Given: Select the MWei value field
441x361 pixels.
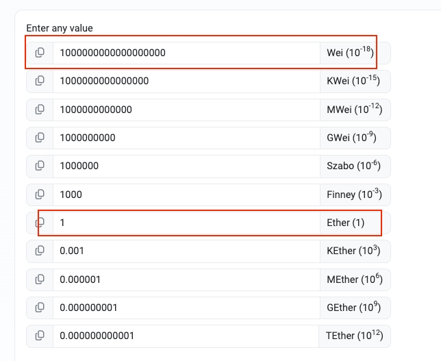Looking at the screenshot, I should [x=186, y=110].
